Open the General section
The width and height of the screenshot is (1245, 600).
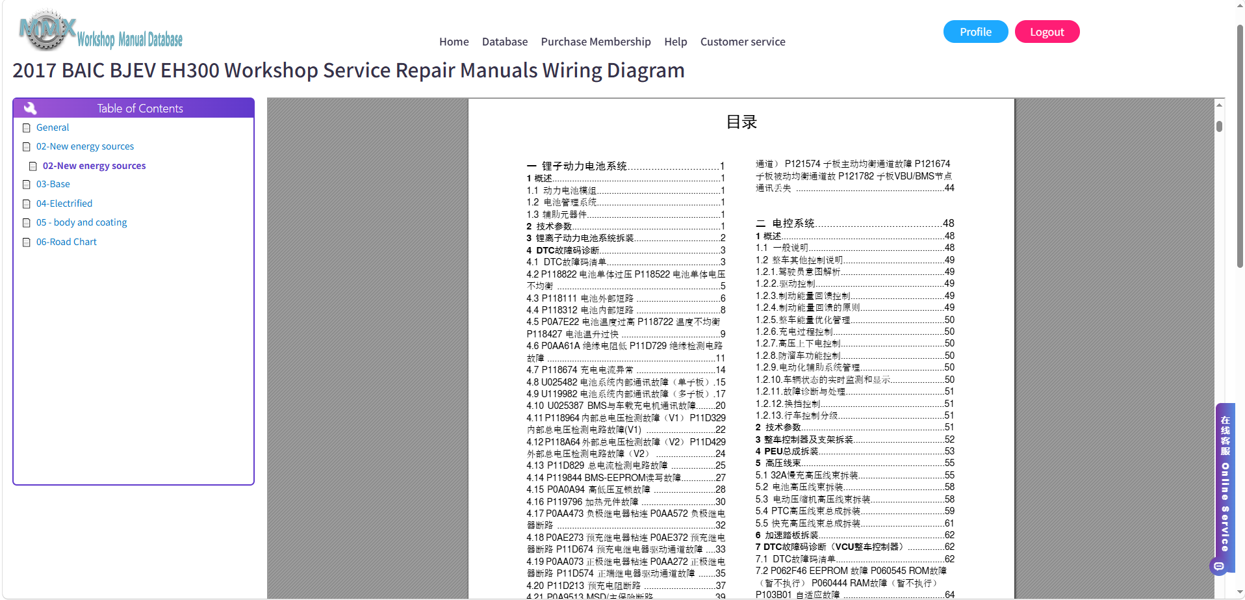click(53, 127)
